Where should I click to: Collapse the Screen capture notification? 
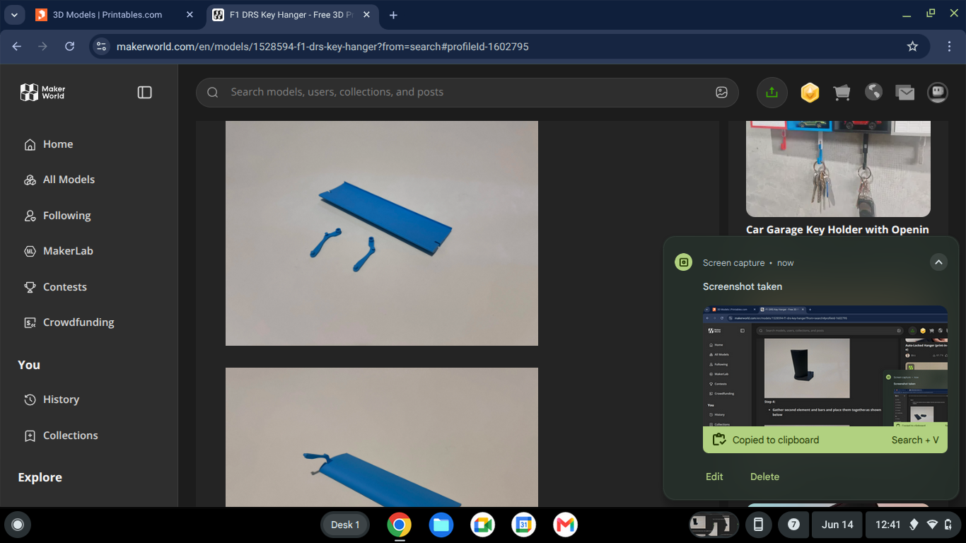(x=938, y=262)
